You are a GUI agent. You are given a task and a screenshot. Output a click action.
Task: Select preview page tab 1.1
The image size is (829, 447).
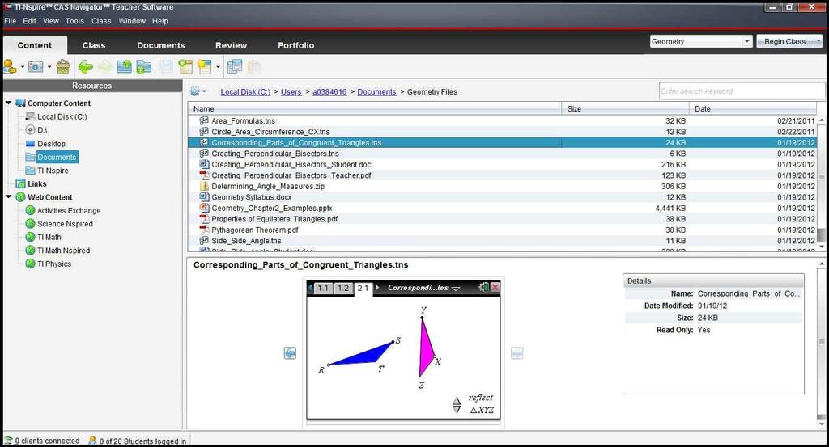tap(323, 288)
